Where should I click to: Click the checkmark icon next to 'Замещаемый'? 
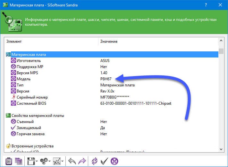pyautogui.click(x=13, y=127)
